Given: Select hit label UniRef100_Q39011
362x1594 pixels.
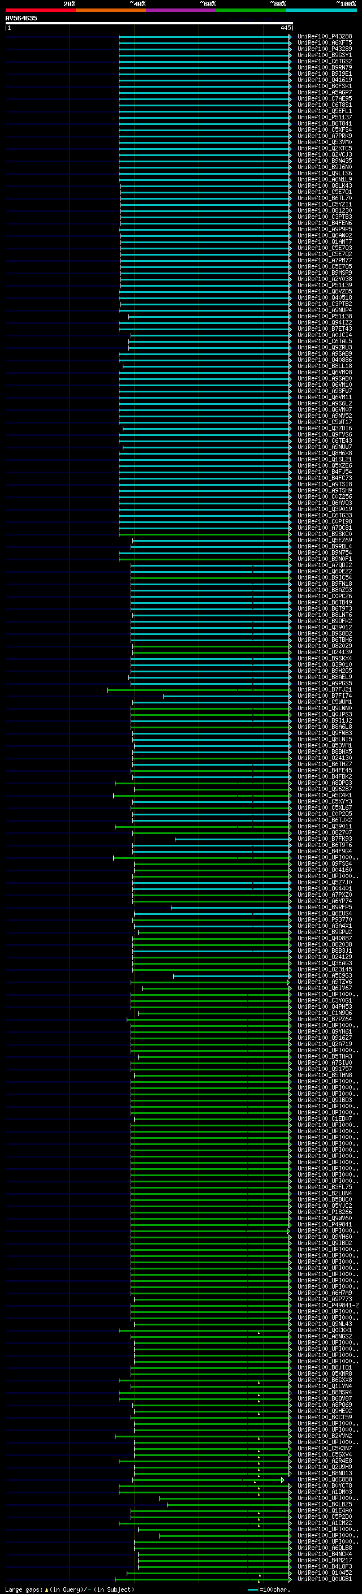Looking at the screenshot, I should click(324, 826).
